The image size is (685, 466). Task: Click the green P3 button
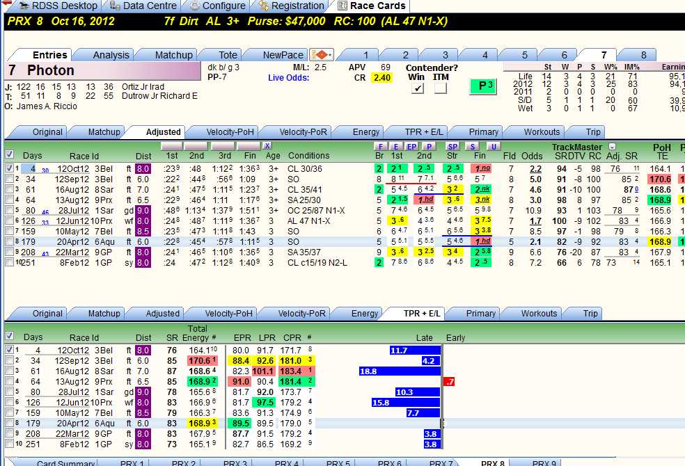tap(482, 86)
